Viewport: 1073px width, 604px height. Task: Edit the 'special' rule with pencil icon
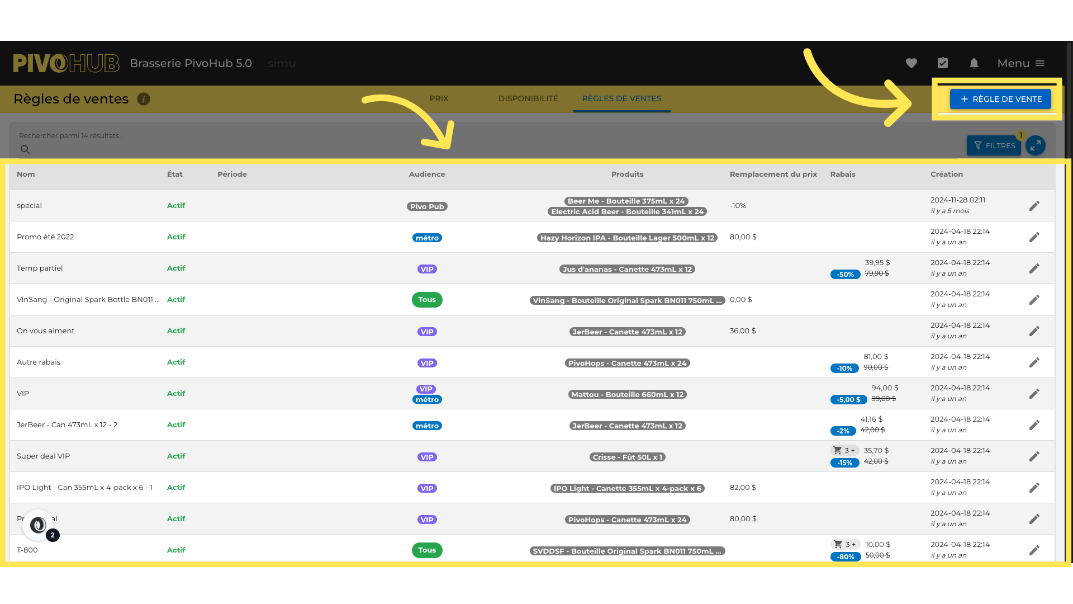tap(1034, 206)
